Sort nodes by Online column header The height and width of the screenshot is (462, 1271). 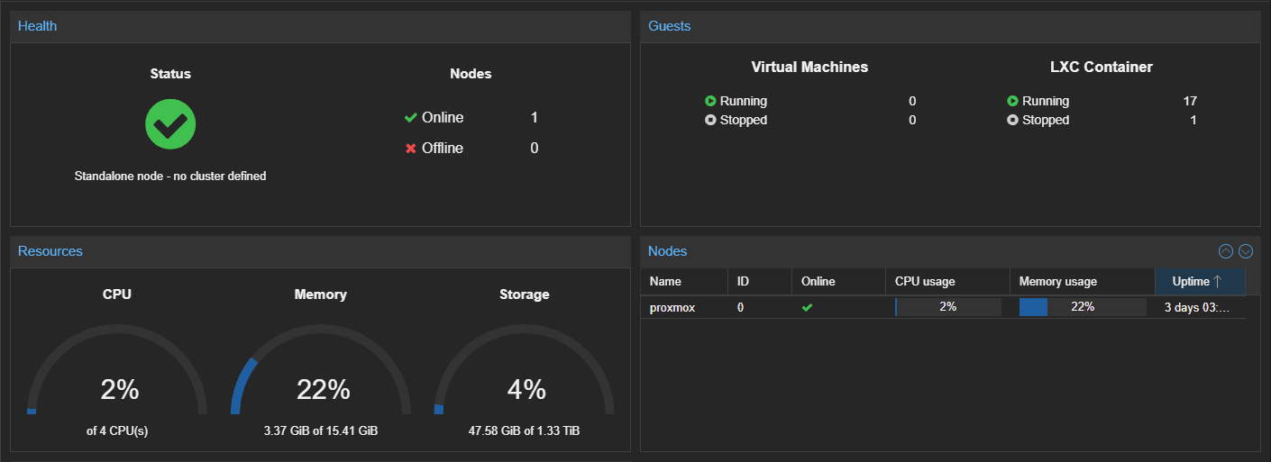click(x=838, y=282)
